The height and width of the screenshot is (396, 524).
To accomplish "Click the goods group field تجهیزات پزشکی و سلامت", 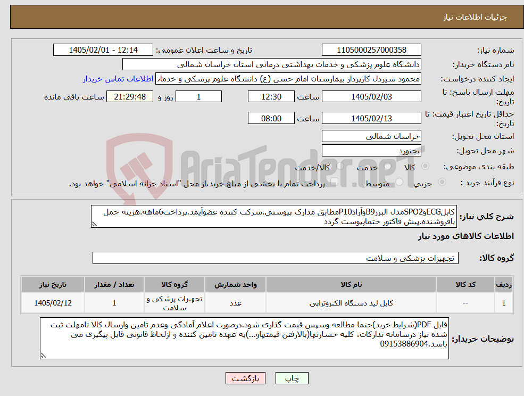I will click(276, 258).
